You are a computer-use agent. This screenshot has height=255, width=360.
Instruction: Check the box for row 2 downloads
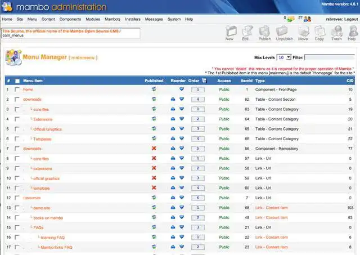(x=17, y=99)
